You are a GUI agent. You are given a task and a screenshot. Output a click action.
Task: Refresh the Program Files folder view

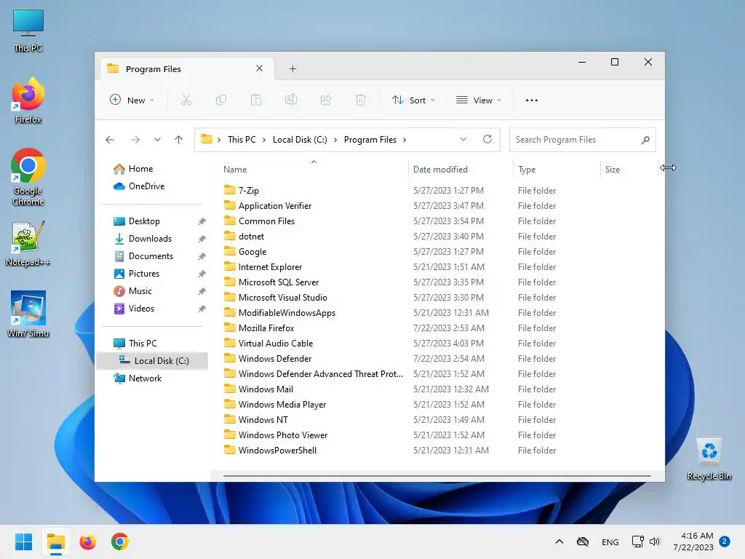pyautogui.click(x=487, y=139)
